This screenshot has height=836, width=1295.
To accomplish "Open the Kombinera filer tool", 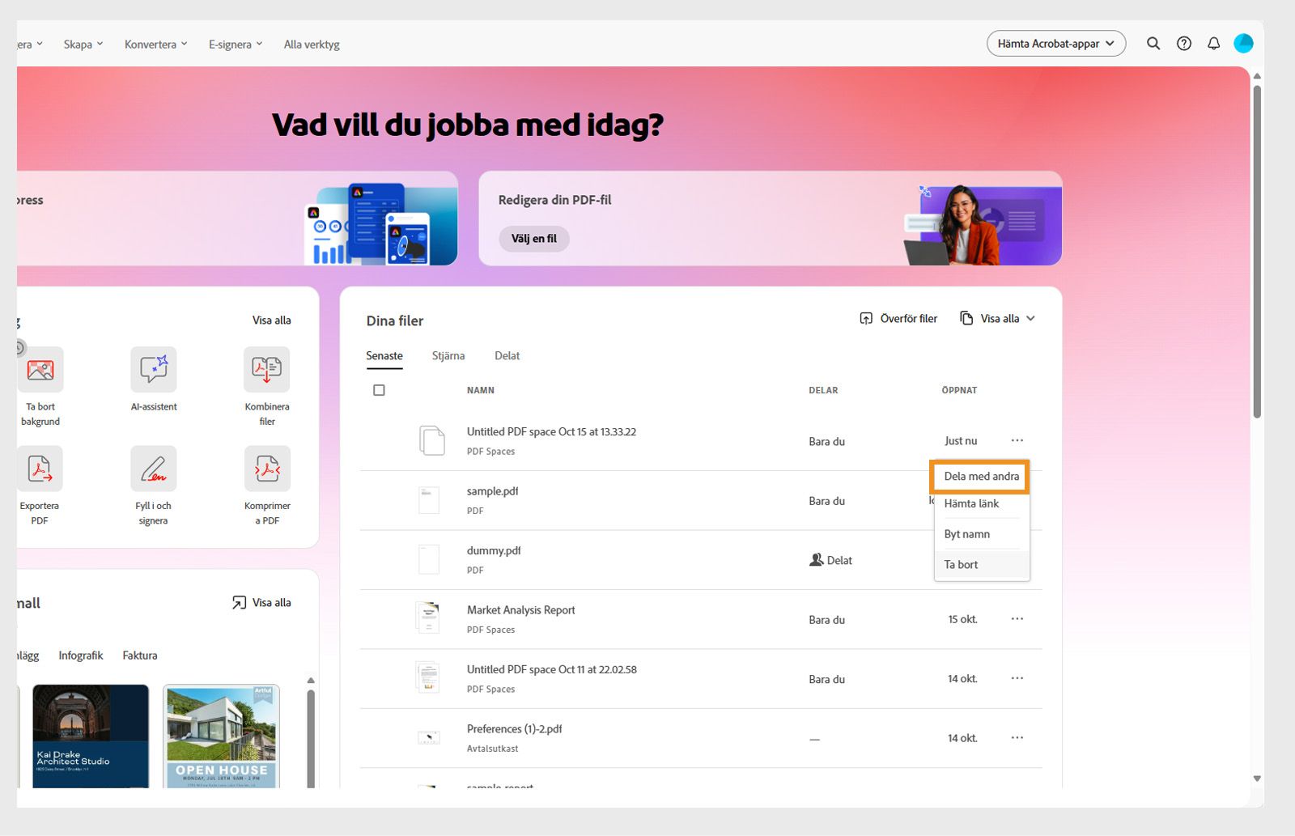I will coord(267,380).
